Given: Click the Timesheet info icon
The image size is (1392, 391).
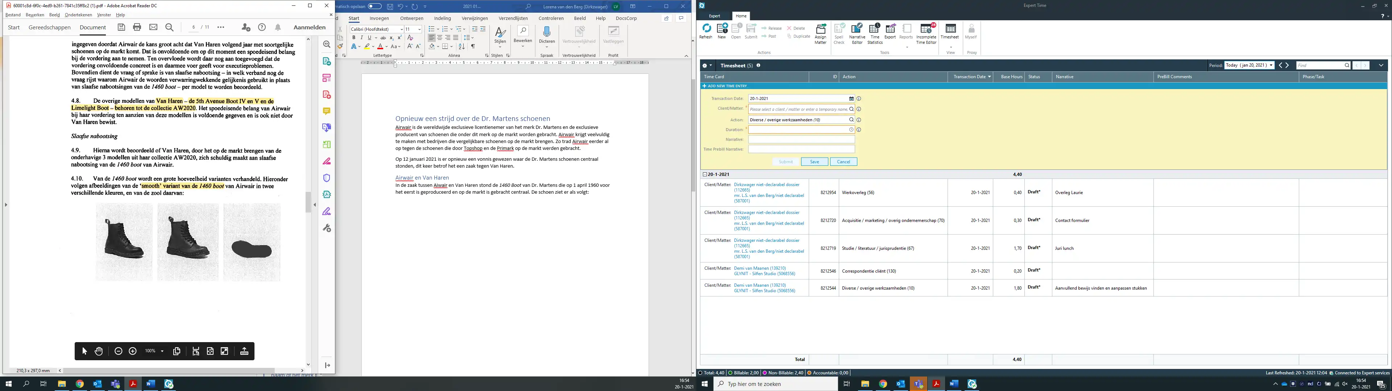Looking at the screenshot, I should 758,65.
